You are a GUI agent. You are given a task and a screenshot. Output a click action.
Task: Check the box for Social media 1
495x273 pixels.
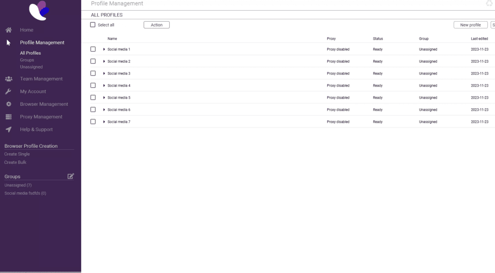(x=93, y=49)
